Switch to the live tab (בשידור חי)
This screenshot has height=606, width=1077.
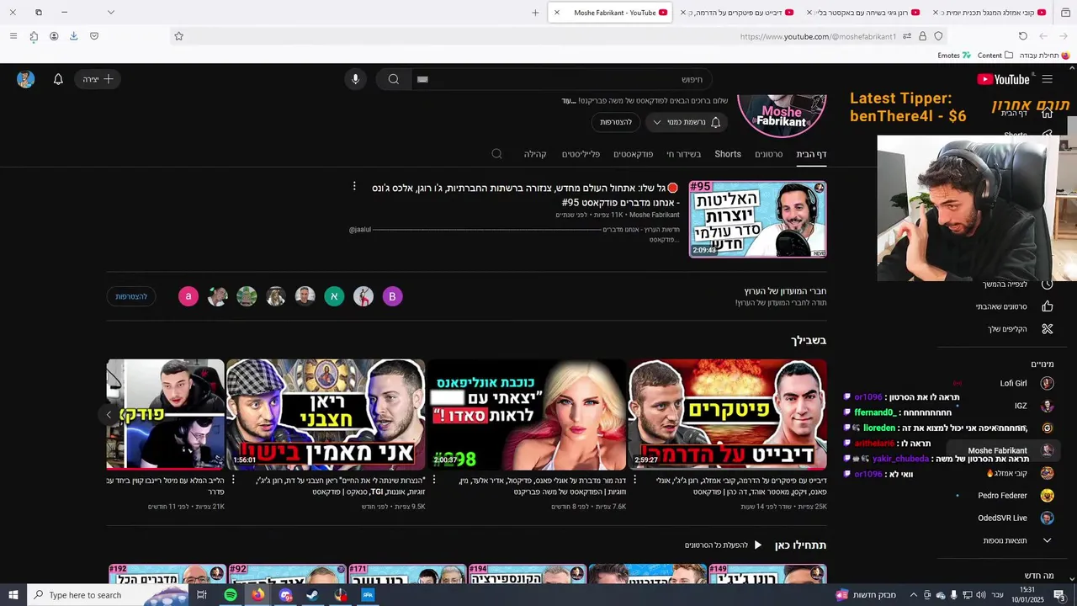pyautogui.click(x=683, y=154)
